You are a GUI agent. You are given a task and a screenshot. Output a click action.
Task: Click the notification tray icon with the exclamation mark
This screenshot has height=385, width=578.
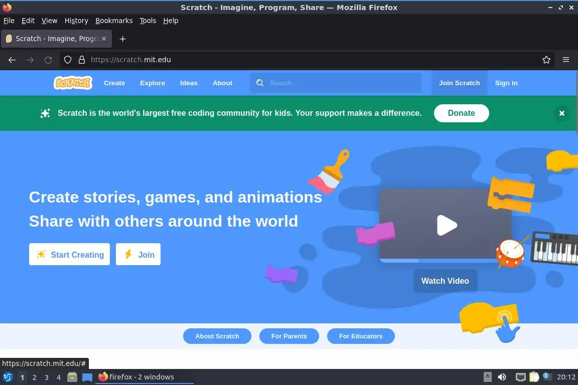pos(547,376)
